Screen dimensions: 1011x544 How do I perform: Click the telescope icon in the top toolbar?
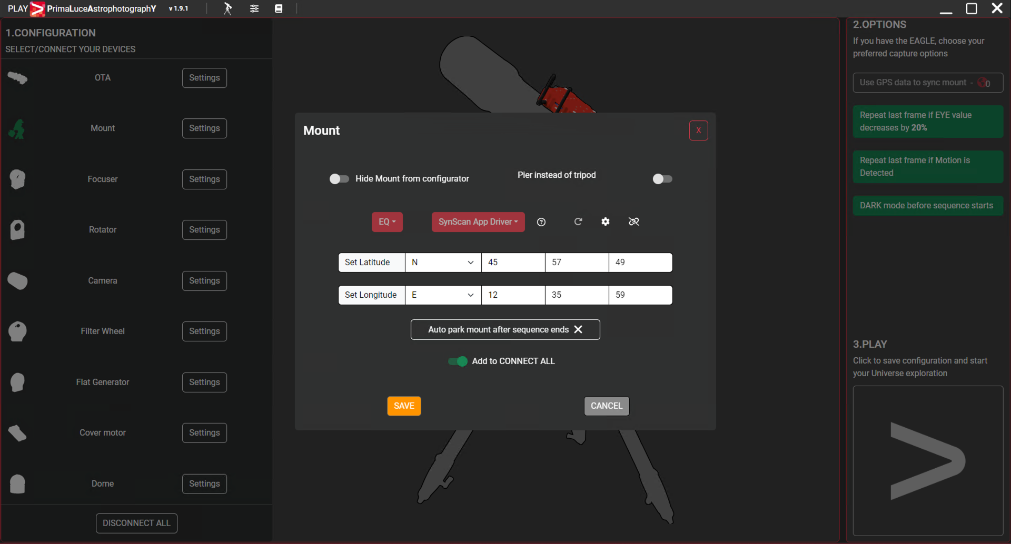(x=227, y=8)
